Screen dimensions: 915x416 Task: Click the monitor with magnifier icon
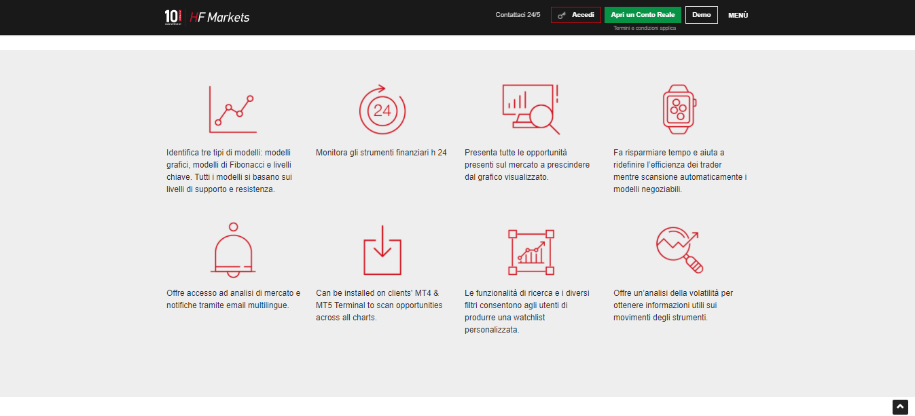pos(531,109)
